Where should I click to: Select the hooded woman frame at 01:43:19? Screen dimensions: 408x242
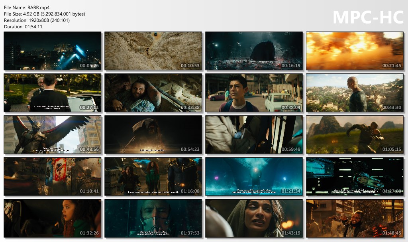(254, 218)
